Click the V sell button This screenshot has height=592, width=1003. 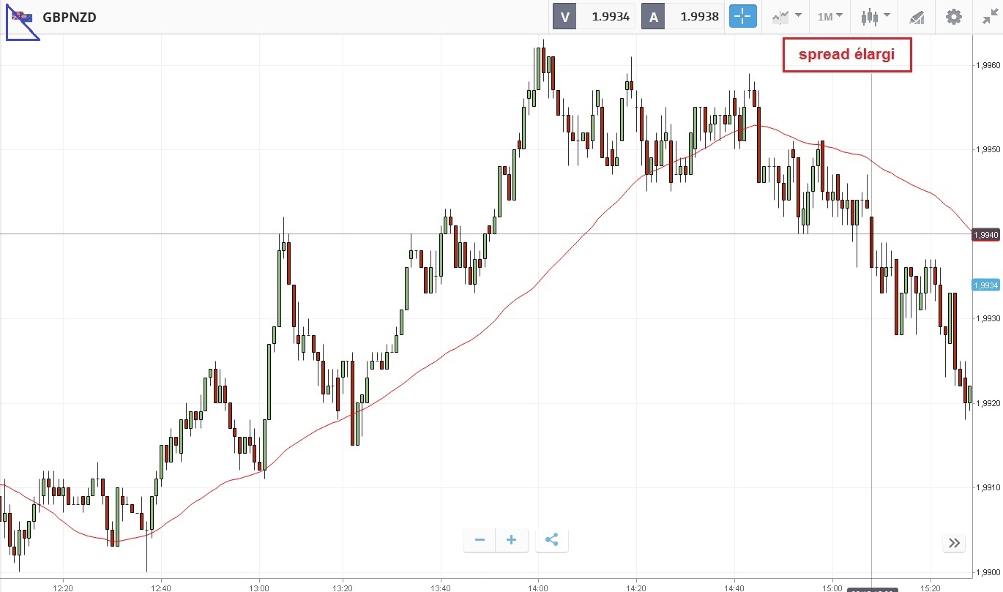click(564, 16)
